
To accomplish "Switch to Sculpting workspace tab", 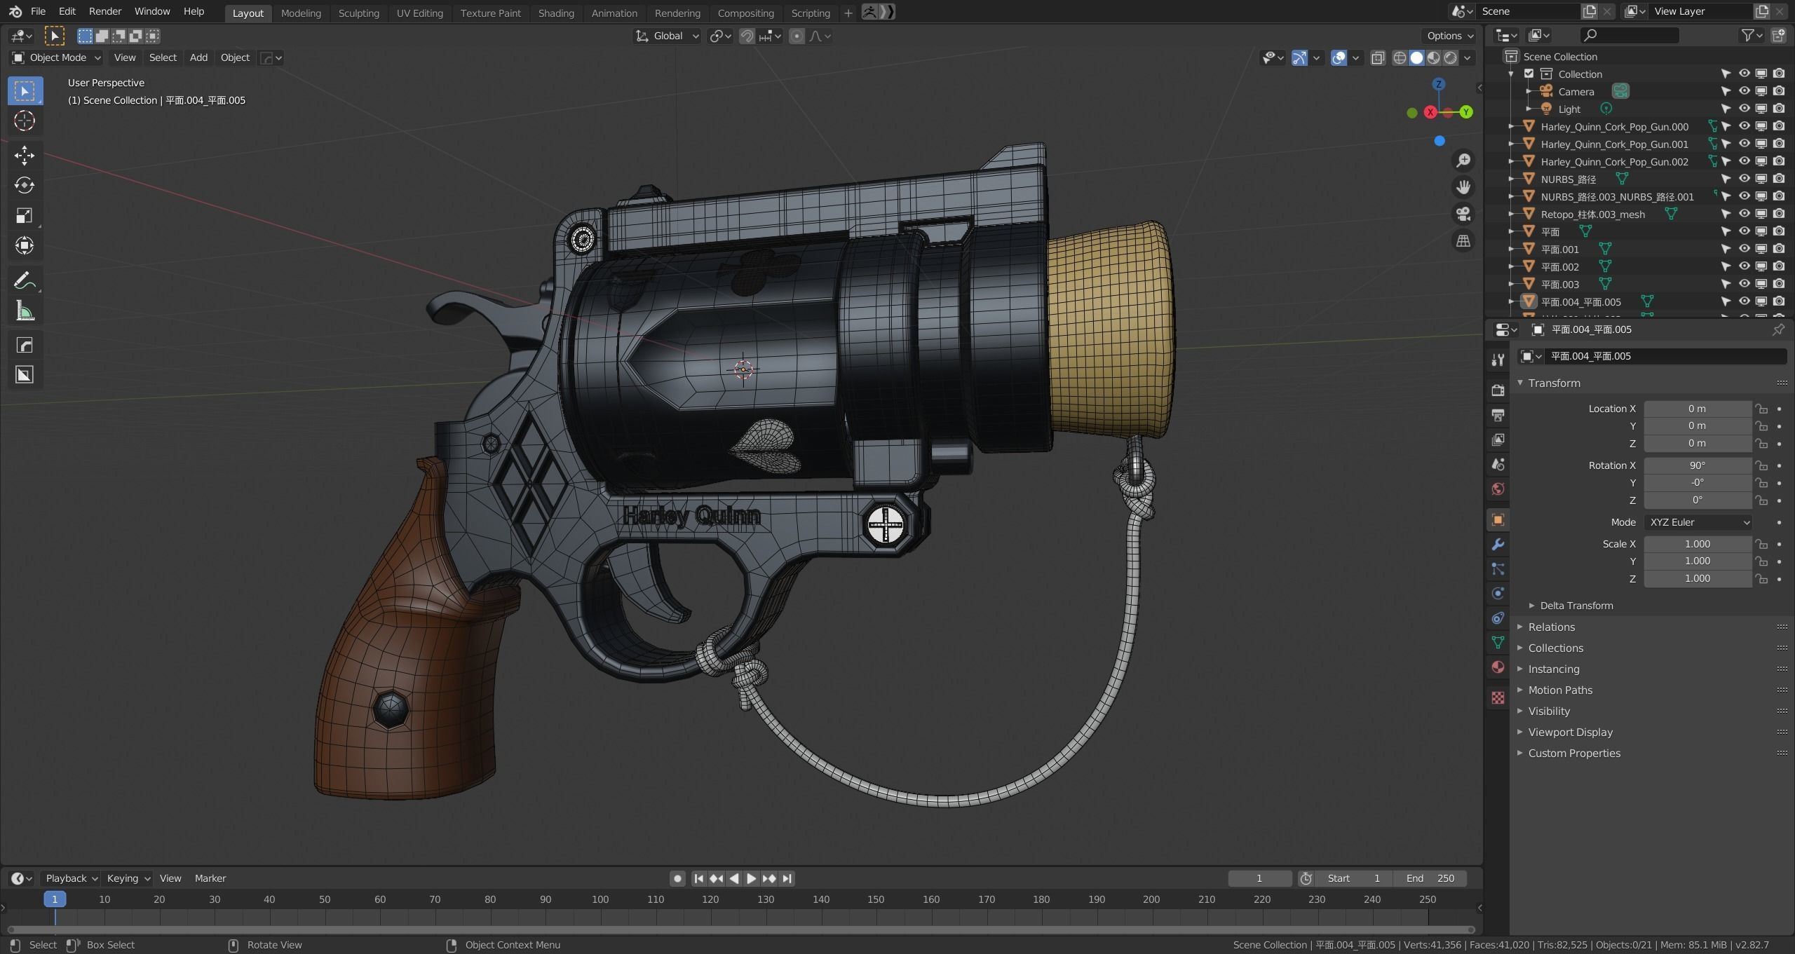I will pos(358,13).
